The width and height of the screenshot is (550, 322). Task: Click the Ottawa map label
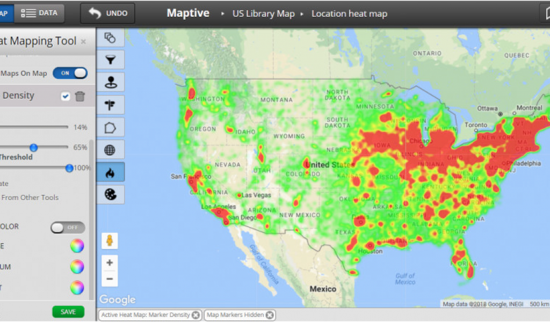pos(487,108)
